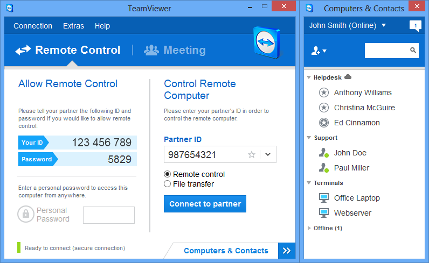The image size is (429, 263).
Task: Click Connect to partner button
Action: (205, 204)
